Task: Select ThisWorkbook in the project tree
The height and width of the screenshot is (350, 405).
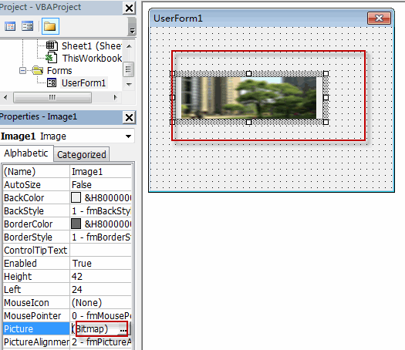Action: pos(92,59)
